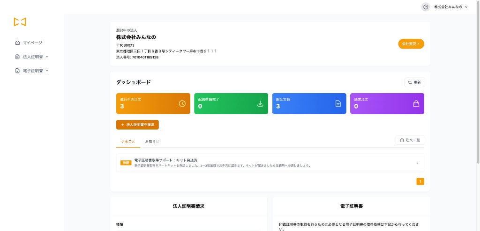Click the clock icon on 進行中の注文 card
Screen dimensions: 480x231
pyautogui.click(x=182, y=104)
